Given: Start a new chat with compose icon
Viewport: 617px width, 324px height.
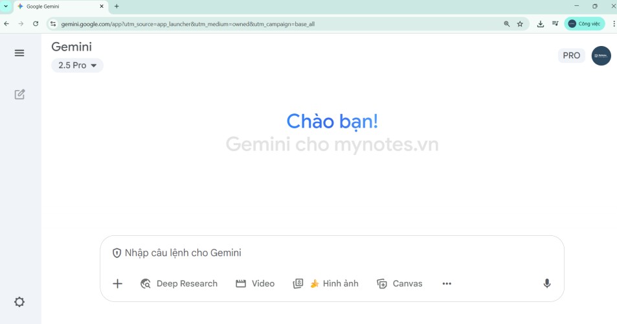Looking at the screenshot, I should [x=19, y=95].
